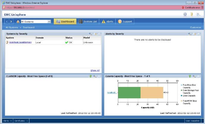
Task: Open the Alerts tab
Action: 107,22
